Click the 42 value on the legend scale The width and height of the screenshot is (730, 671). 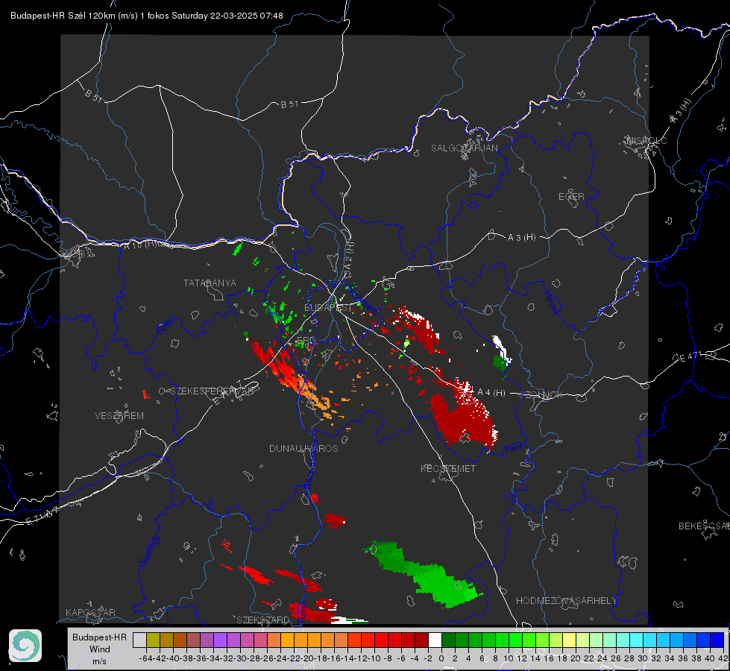point(723,658)
